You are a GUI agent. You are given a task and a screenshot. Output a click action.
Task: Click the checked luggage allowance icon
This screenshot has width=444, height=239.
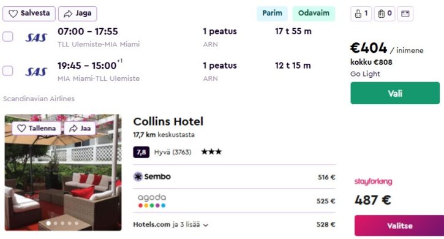(382, 13)
